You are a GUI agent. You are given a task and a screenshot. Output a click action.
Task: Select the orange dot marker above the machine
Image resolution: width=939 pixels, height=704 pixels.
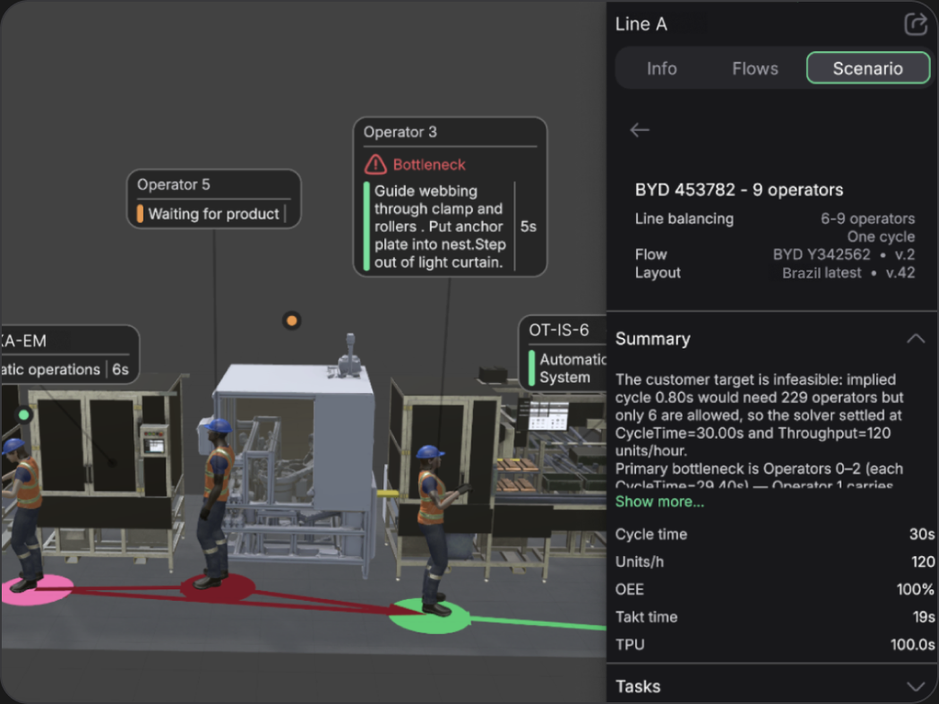[x=291, y=321]
